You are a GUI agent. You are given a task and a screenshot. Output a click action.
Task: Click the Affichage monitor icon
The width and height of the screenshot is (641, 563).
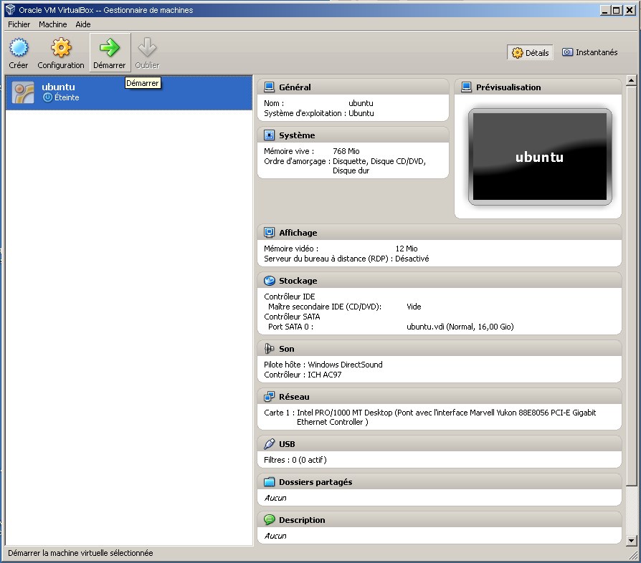[270, 233]
